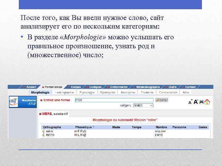Click the Temps column header
Screen dimensions: 222x166
click(137, 127)
